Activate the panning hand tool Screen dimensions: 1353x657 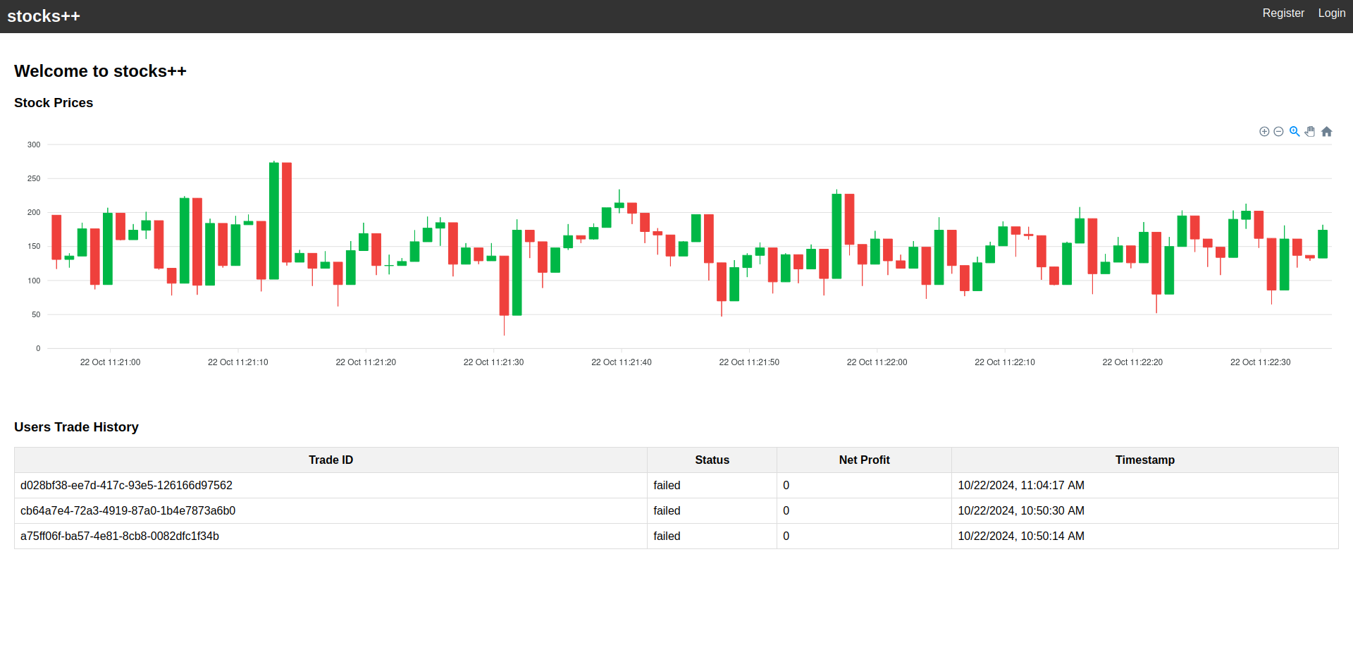(x=1310, y=132)
